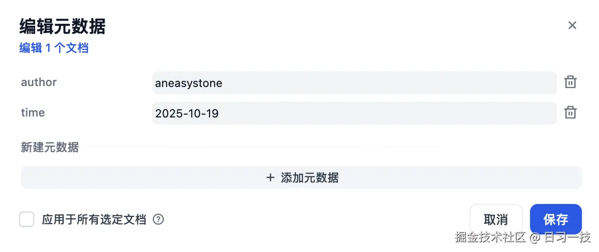Save changes with the 保存 button

(555, 220)
